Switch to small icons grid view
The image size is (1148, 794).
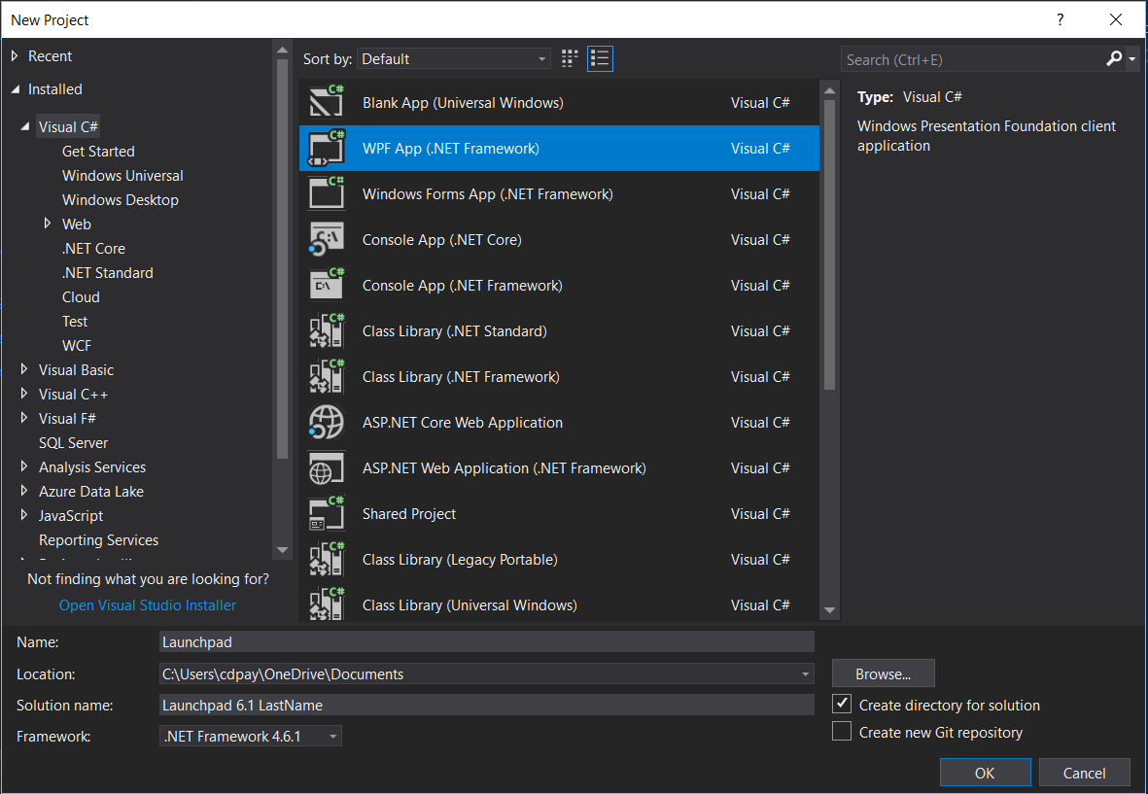click(570, 58)
